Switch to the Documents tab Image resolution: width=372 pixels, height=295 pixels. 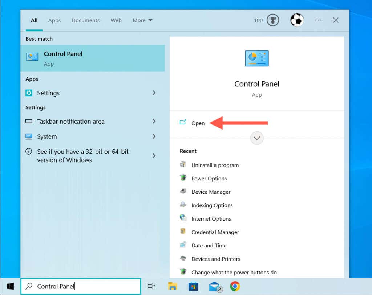tap(86, 20)
